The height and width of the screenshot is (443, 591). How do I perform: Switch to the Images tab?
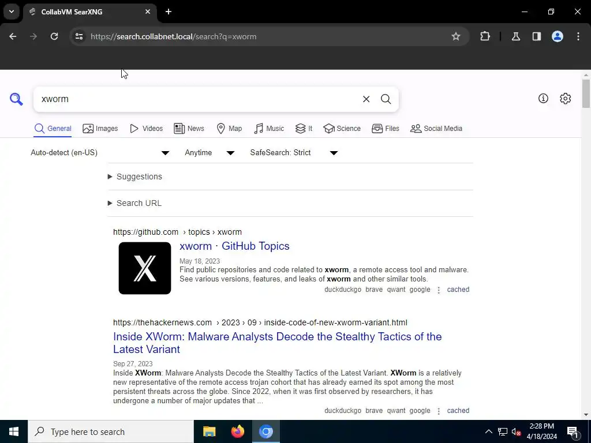tap(100, 129)
